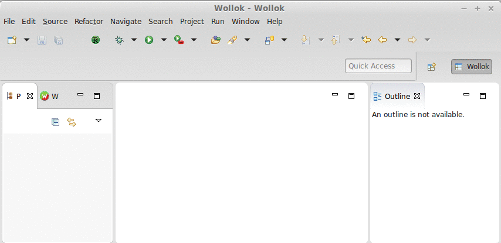501x243 pixels.
Task: Expand the dropdown next to Debug button
Action: click(x=134, y=40)
